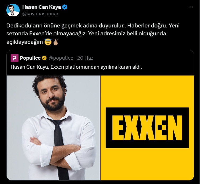The width and height of the screenshot is (200, 184).
Task: Click the word Exxen'de in tweet text
Action: tap(41, 34)
